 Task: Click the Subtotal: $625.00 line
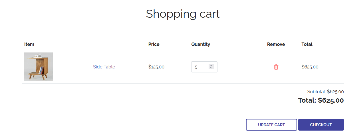point(325,92)
